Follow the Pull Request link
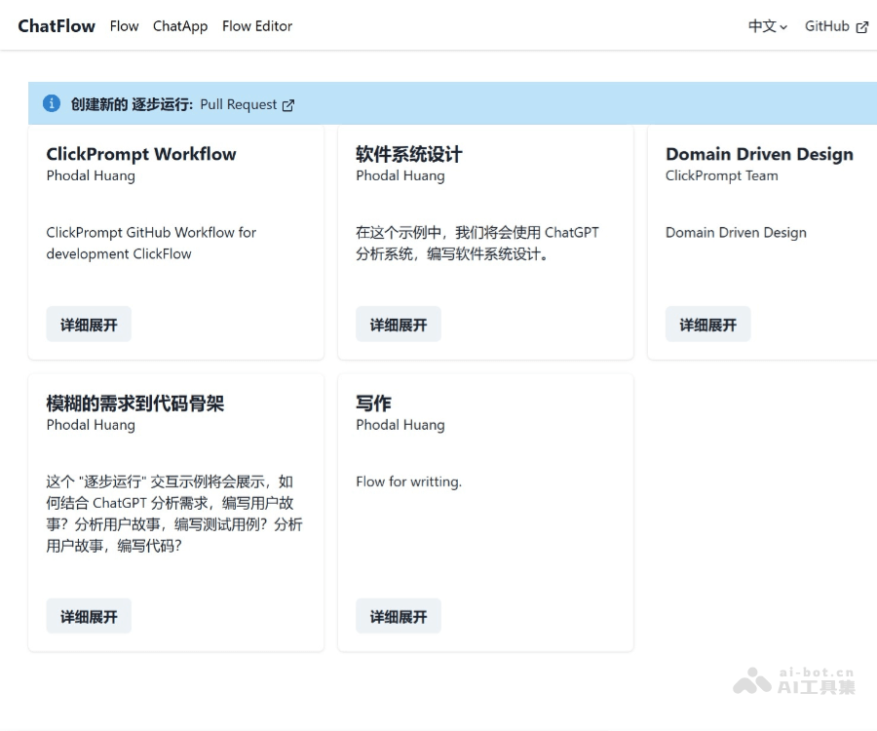Image resolution: width=877 pixels, height=731 pixels. tap(239, 104)
